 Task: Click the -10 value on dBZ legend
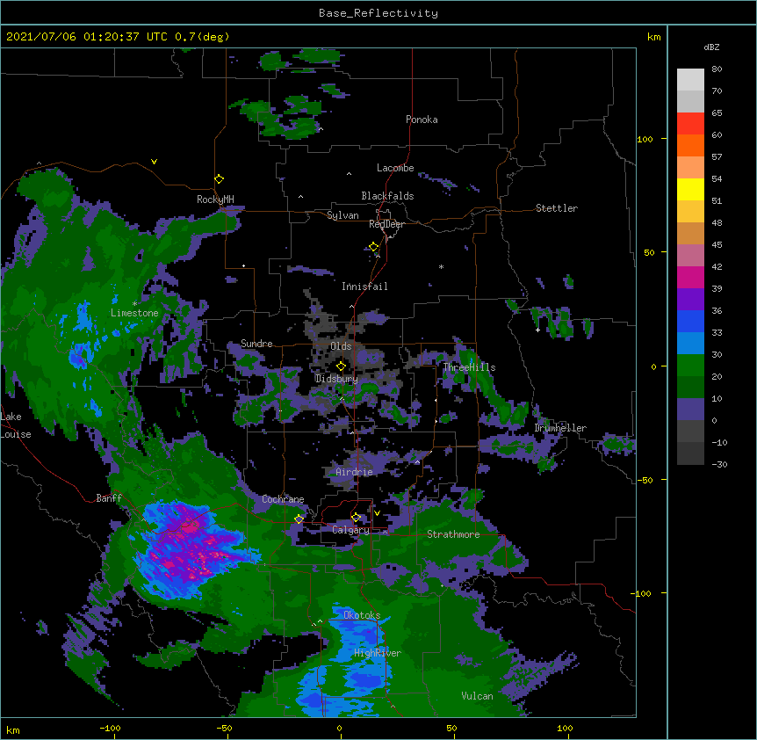click(x=719, y=442)
